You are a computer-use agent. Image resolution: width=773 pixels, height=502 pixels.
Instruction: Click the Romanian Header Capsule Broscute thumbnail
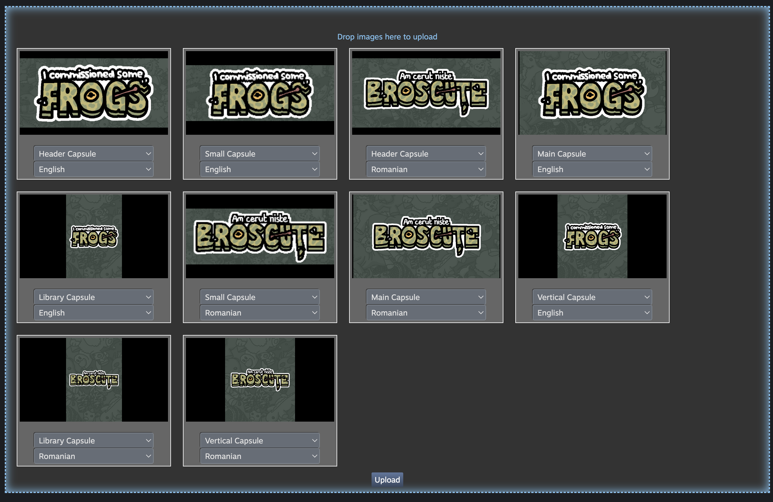(426, 93)
